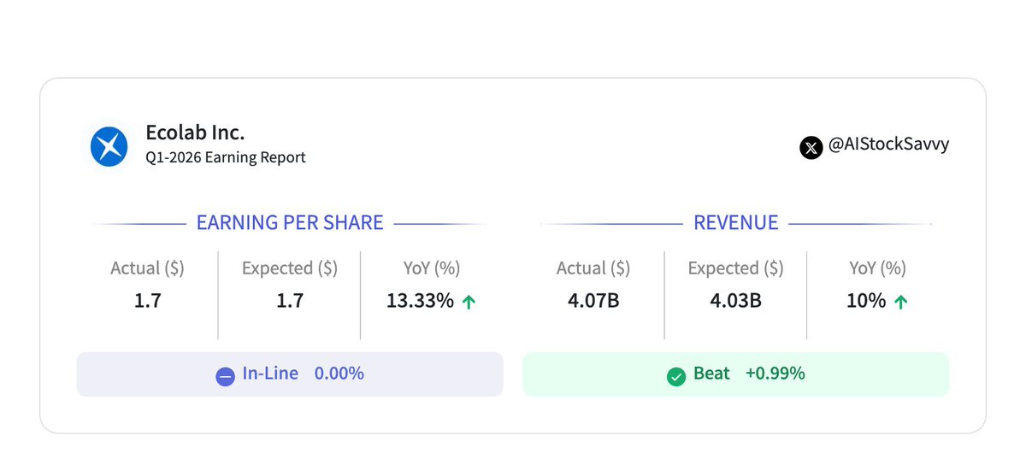Click the Ecolab blue star logo
The height and width of the screenshot is (471, 1026).
(x=109, y=145)
